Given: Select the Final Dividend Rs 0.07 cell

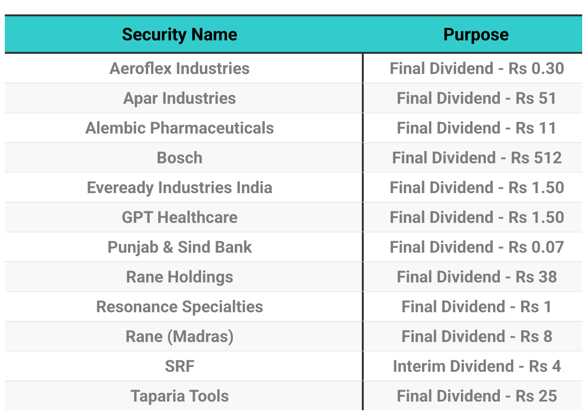Looking at the screenshot, I should (477, 247).
